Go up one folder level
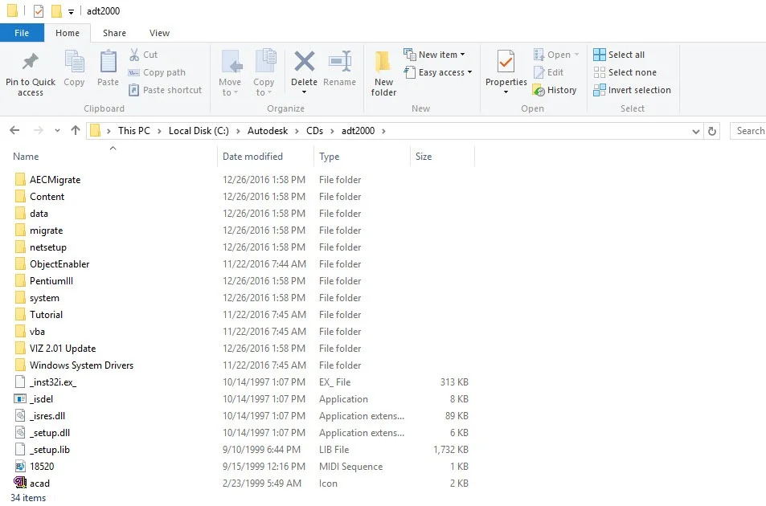This screenshot has height=506, width=766. [x=76, y=130]
